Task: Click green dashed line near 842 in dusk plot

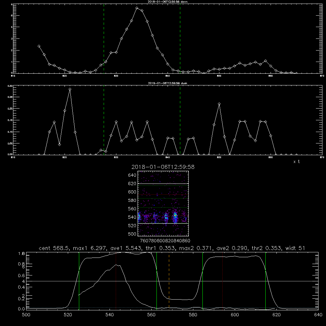Action: coord(180,120)
